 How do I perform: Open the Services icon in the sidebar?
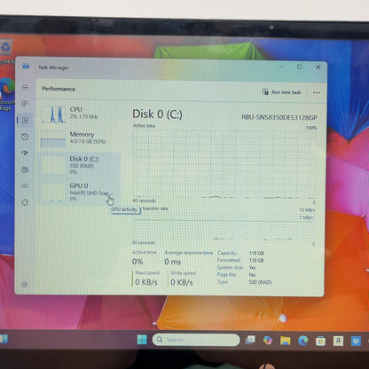tap(25, 202)
